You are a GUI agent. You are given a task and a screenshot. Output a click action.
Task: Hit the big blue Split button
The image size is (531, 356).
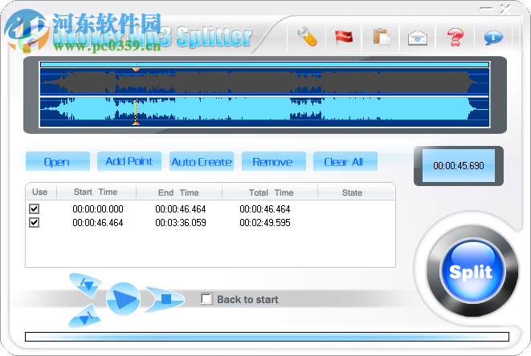471,272
